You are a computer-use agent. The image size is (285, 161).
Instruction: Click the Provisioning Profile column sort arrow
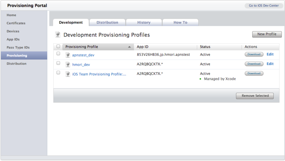point(129,47)
